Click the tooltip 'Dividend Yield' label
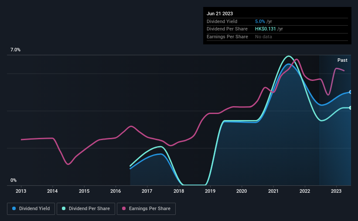 click(222, 21)
